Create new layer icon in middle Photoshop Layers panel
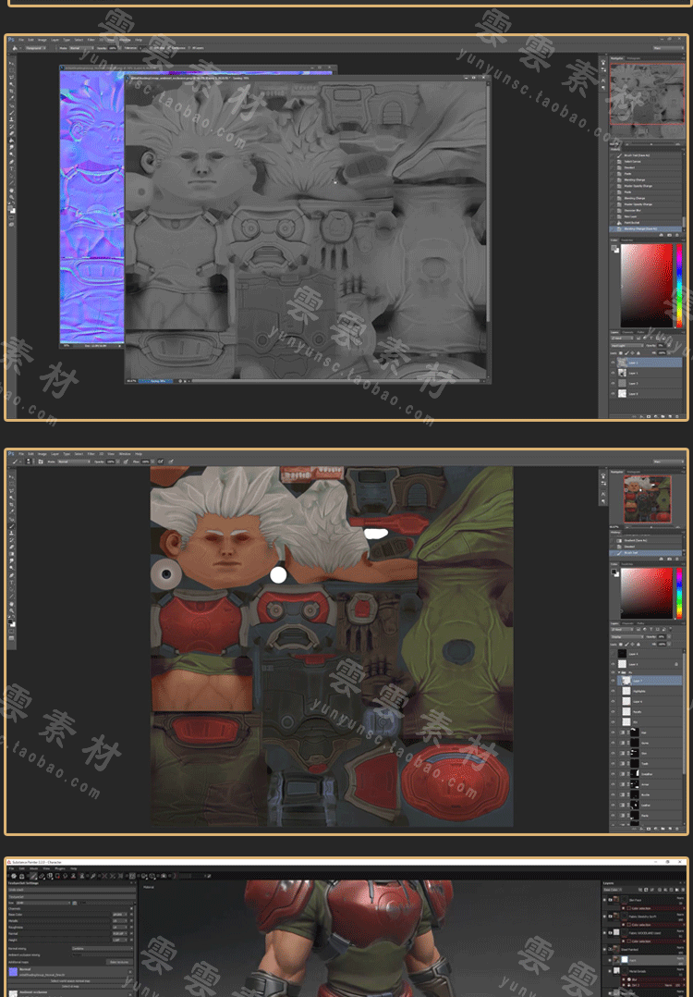 tap(670, 829)
